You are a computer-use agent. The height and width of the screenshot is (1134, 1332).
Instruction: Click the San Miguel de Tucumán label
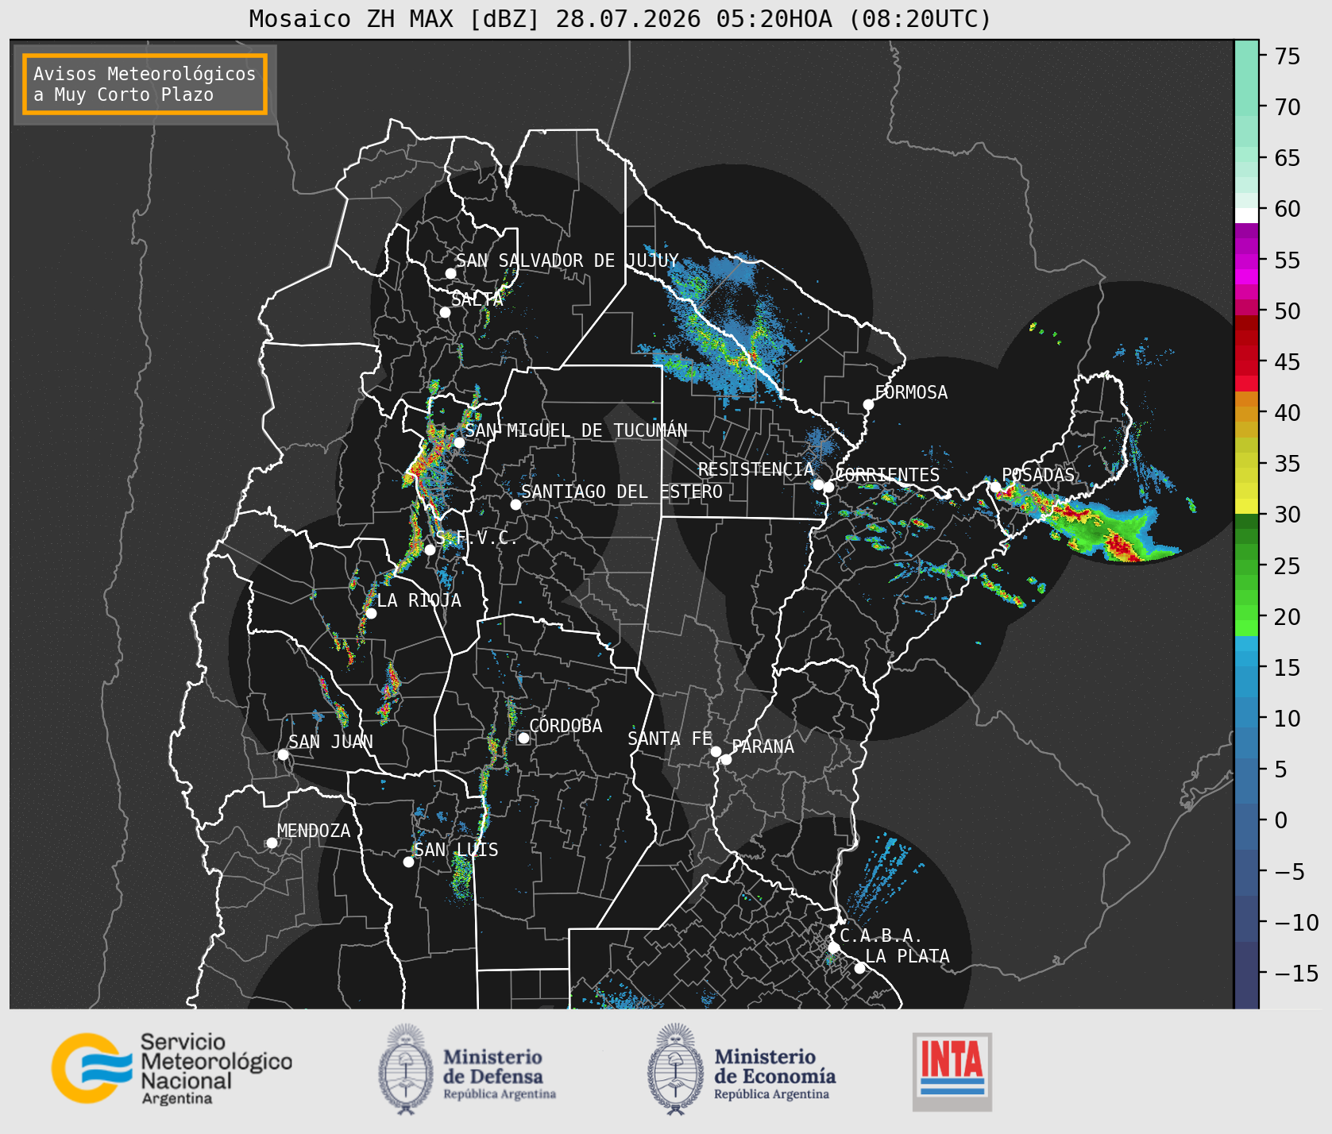point(576,430)
